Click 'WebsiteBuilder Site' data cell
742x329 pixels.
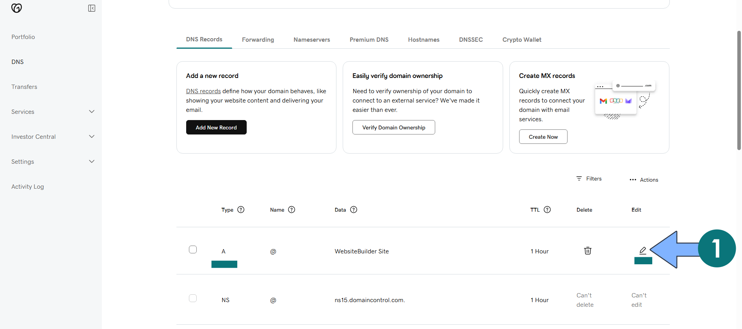362,251
